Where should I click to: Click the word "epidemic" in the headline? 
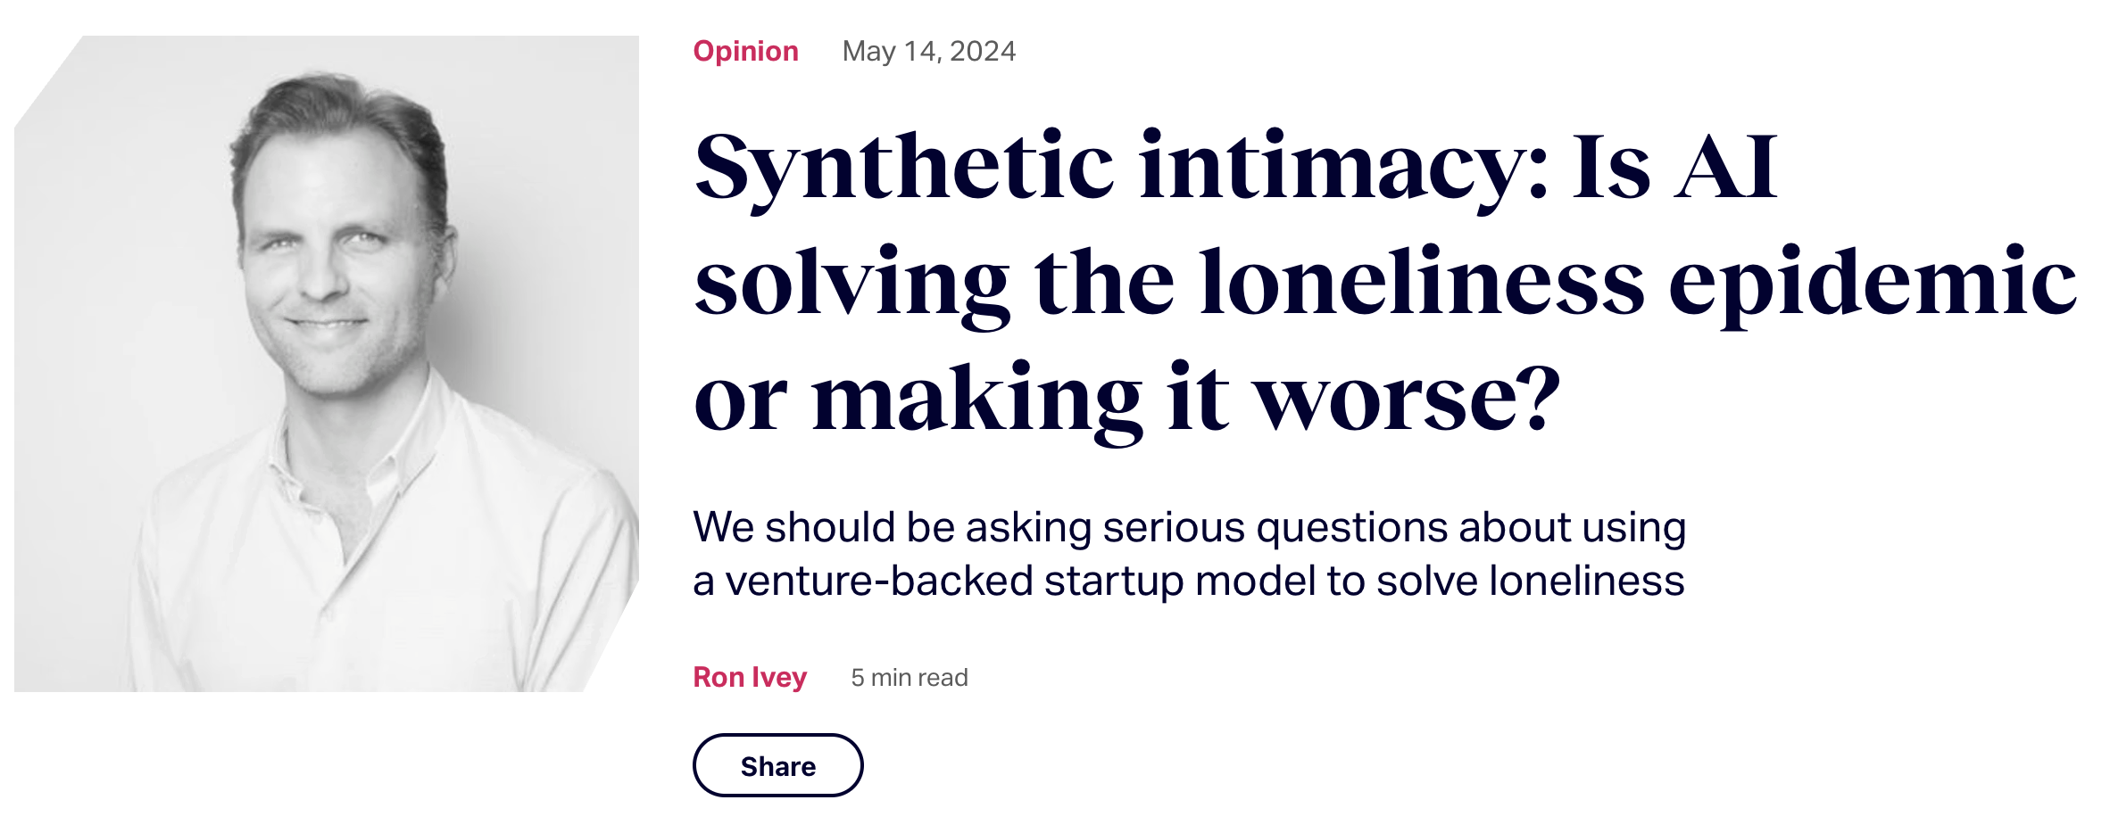[1873, 285]
